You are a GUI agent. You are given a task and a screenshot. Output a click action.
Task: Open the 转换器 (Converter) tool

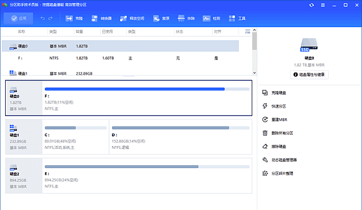pos(101,19)
